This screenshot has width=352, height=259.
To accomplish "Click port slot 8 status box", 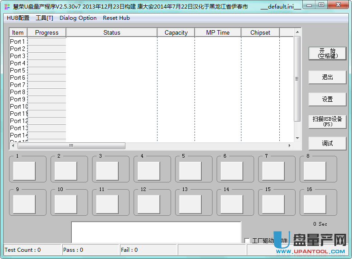I will (x=315, y=171).
